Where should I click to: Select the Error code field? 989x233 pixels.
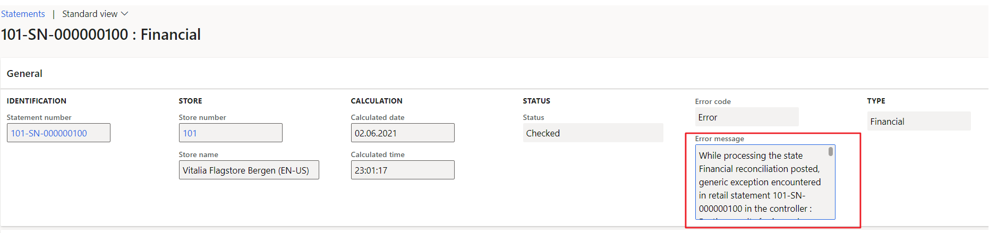pyautogui.click(x=746, y=117)
